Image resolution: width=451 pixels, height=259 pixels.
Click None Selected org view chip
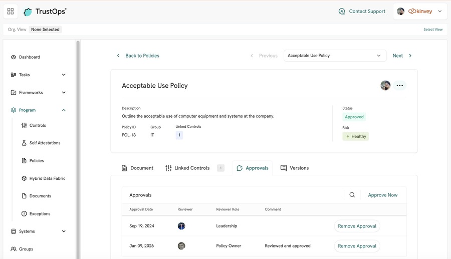click(45, 30)
